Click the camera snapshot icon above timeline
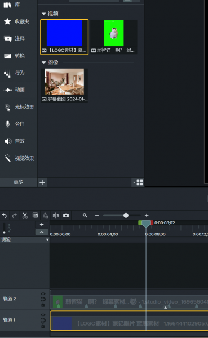This screenshot has height=338, width=208. pos(66,215)
